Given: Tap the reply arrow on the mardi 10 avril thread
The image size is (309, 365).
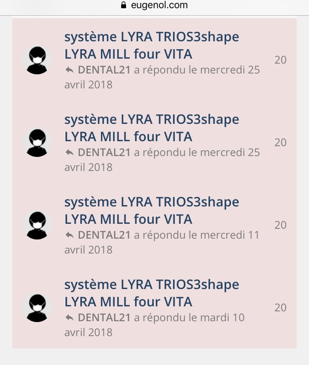Looking at the screenshot, I should 69,318.
